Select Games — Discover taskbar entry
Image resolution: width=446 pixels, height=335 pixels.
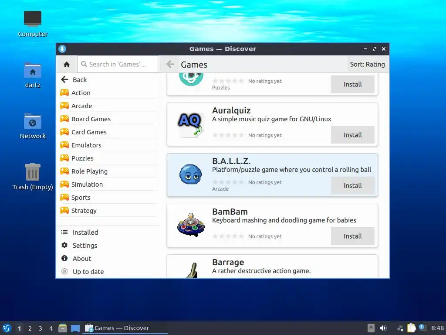point(125,328)
